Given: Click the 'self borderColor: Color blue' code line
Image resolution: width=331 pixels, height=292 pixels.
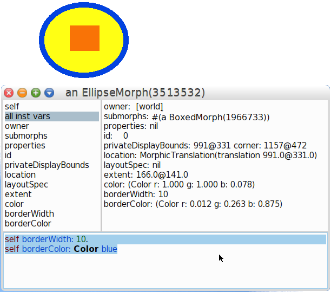Looking at the screenshot, I should (x=61, y=249).
